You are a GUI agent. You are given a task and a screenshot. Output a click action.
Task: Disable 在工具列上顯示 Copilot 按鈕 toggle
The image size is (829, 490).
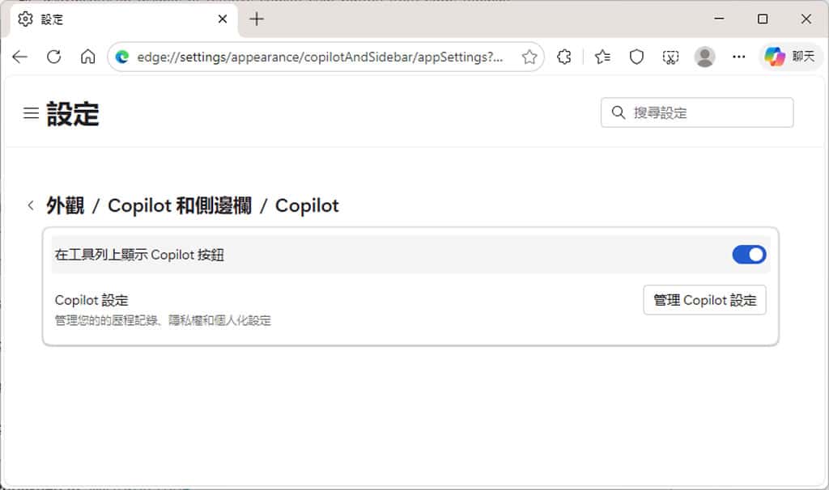[x=748, y=254]
